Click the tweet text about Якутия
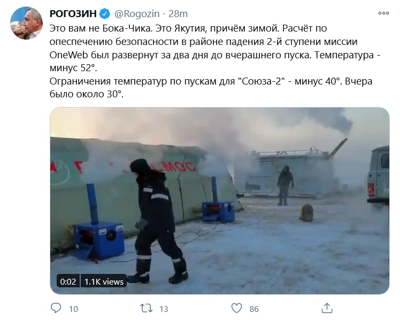Image resolution: width=400 pixels, height=321 pixels. 215,61
